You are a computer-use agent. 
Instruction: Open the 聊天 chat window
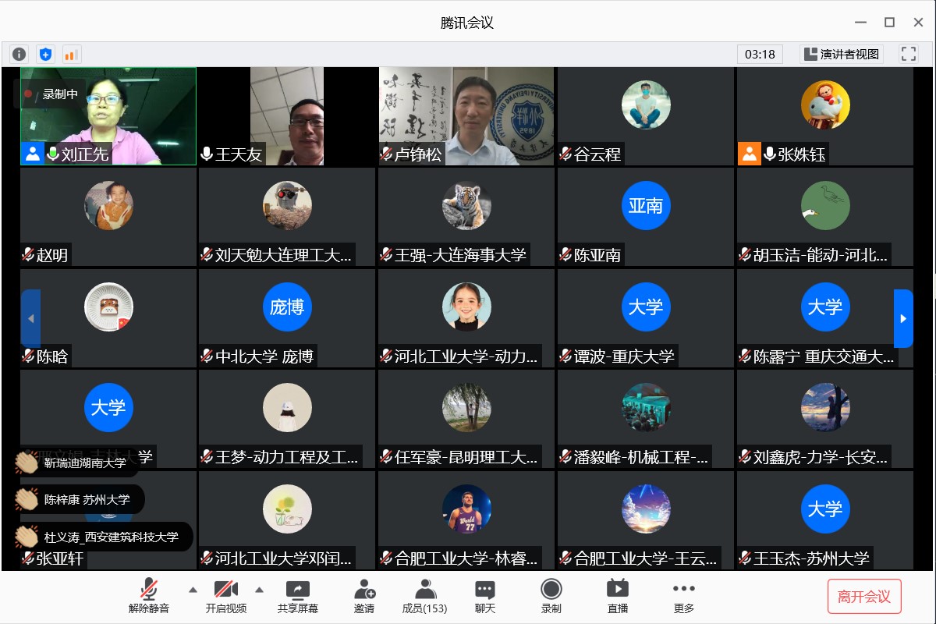click(485, 597)
